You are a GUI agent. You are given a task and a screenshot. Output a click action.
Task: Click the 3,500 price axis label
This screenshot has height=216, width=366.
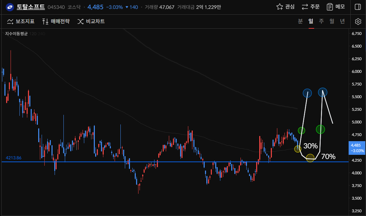tap(357, 198)
